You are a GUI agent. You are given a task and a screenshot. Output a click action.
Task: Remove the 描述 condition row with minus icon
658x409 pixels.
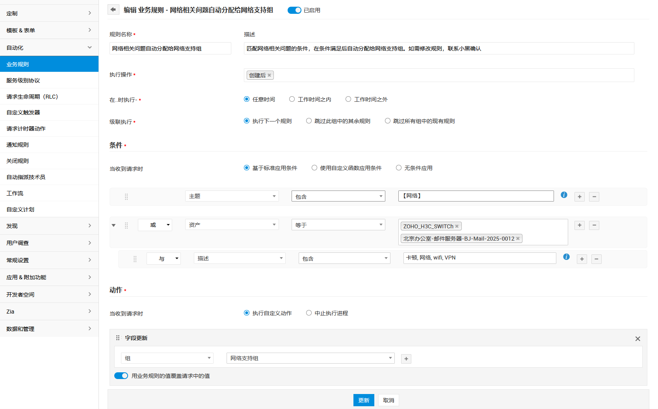(596, 259)
